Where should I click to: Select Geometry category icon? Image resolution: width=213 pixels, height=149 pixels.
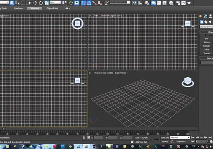tap(202, 22)
